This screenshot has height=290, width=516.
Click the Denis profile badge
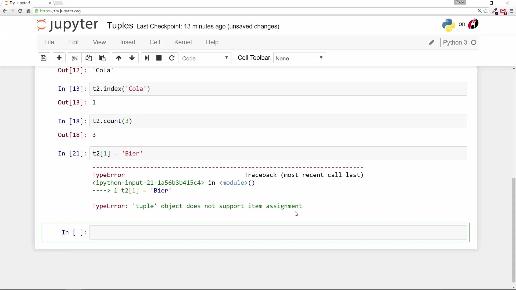[460, 2]
